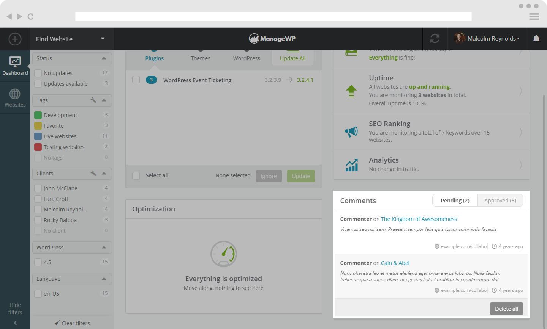The height and width of the screenshot is (329, 547).
Task: Click the Hide filters control
Action: tap(15, 309)
